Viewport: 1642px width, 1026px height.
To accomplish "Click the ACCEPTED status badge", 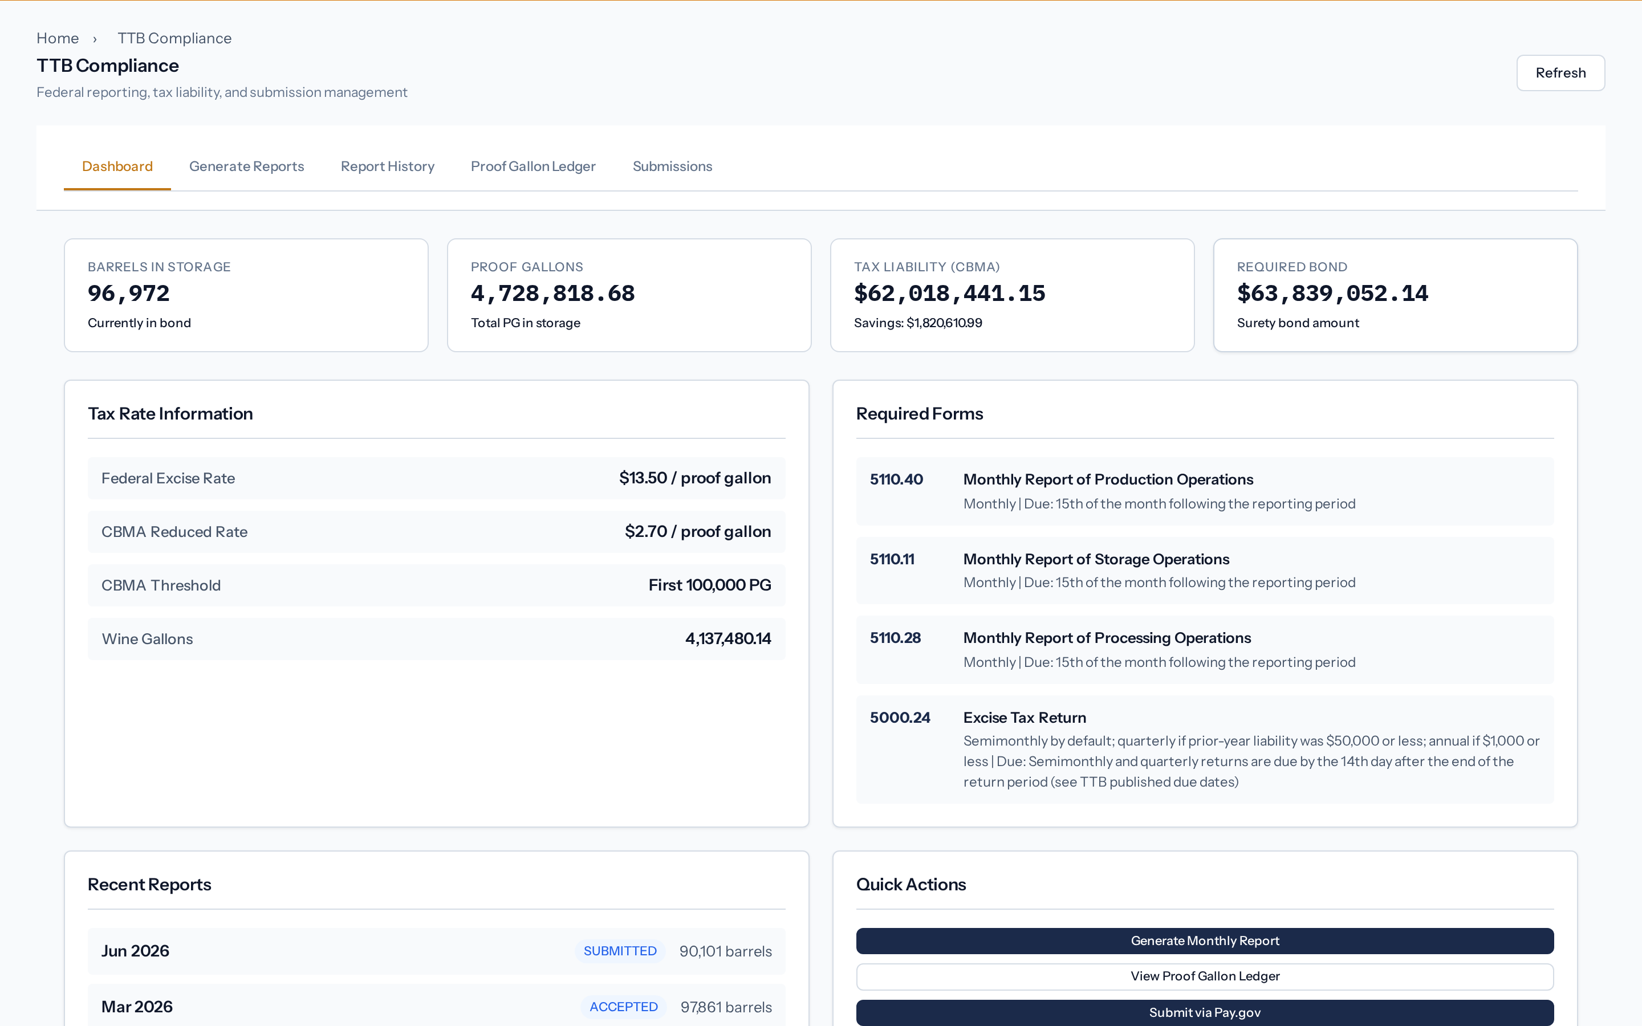I will coord(624,1007).
